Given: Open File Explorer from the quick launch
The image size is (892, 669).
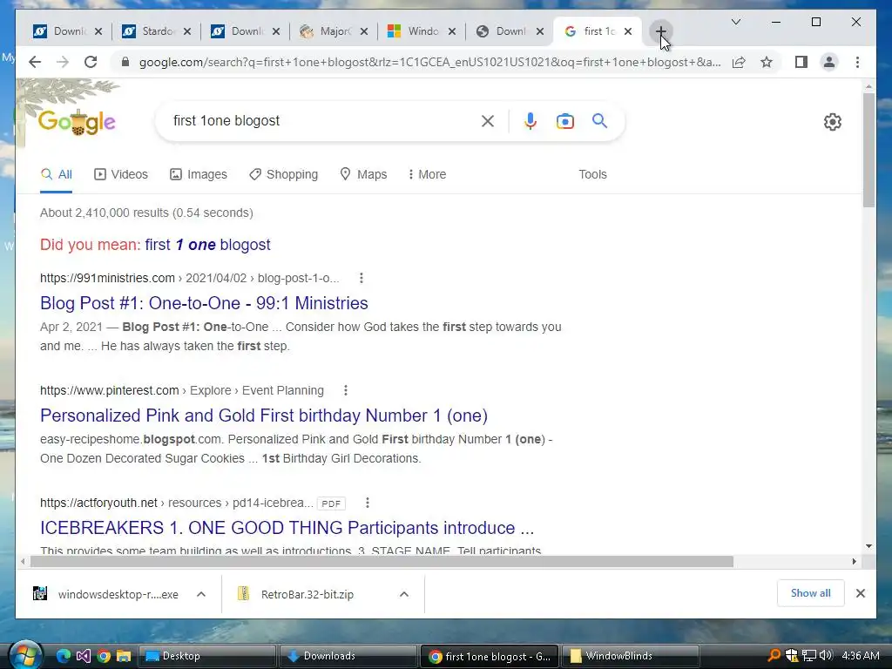Looking at the screenshot, I should [124, 656].
